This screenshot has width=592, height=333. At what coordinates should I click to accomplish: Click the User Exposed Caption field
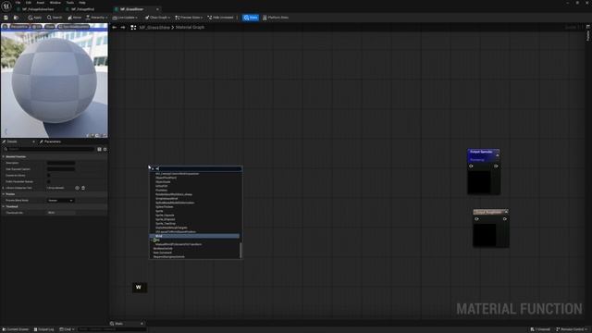pos(61,169)
